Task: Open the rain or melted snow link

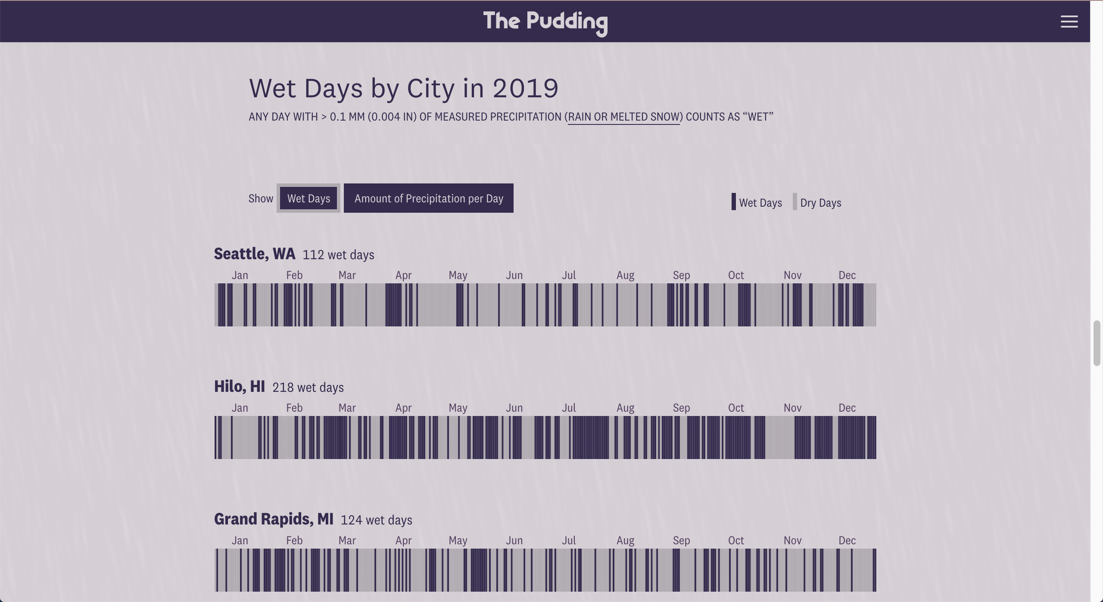Action: point(623,117)
